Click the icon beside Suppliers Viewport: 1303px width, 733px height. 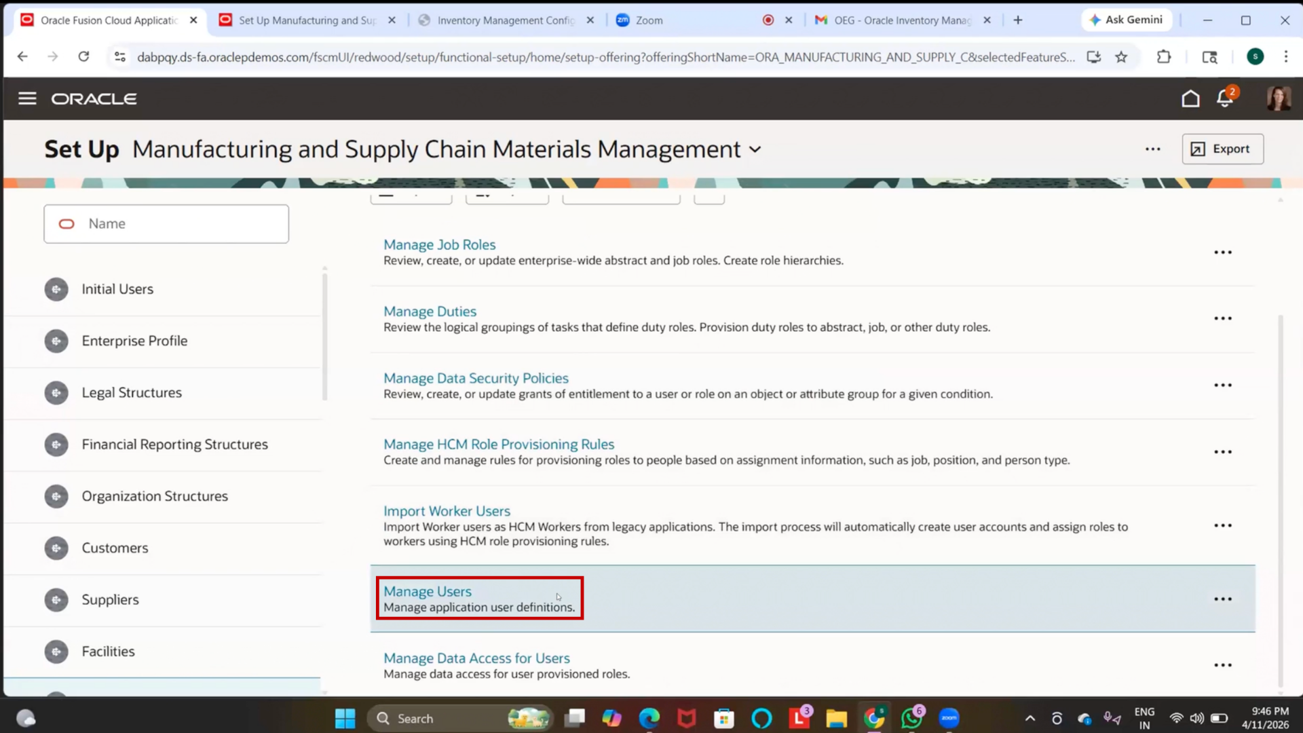(x=56, y=600)
